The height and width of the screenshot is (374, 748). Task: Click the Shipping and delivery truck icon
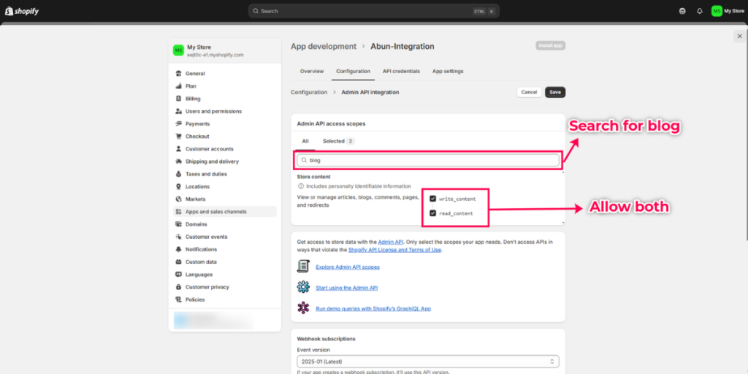click(x=178, y=161)
